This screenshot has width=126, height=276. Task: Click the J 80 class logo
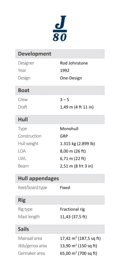(x=60, y=28)
